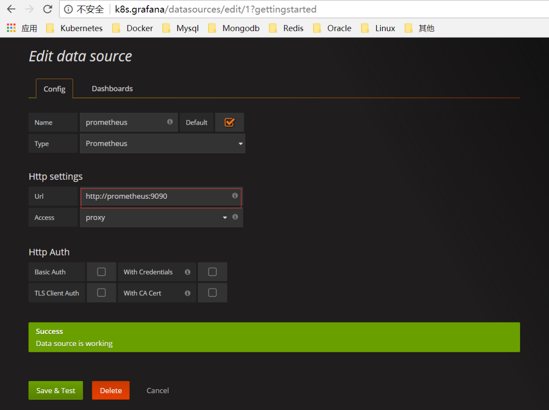Enable the Basic Auth checkbox

click(101, 272)
